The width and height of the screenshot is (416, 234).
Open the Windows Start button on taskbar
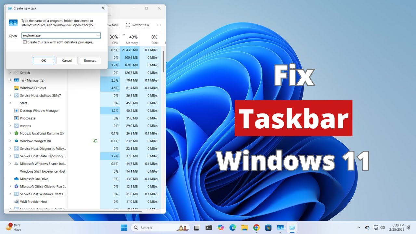124,227
